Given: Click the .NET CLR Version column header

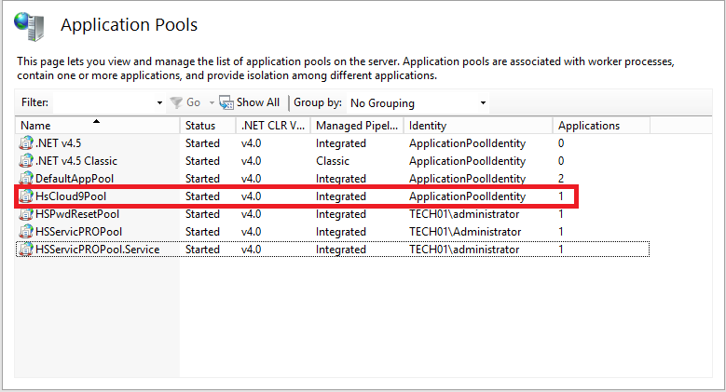Looking at the screenshot, I should point(272,125).
